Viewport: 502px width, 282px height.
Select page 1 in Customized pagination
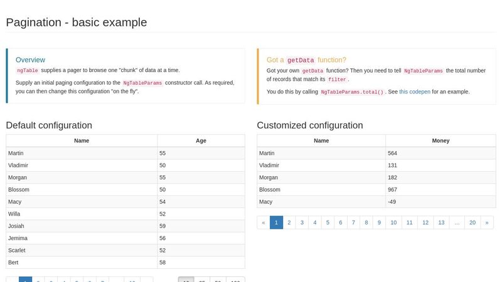pos(276,222)
